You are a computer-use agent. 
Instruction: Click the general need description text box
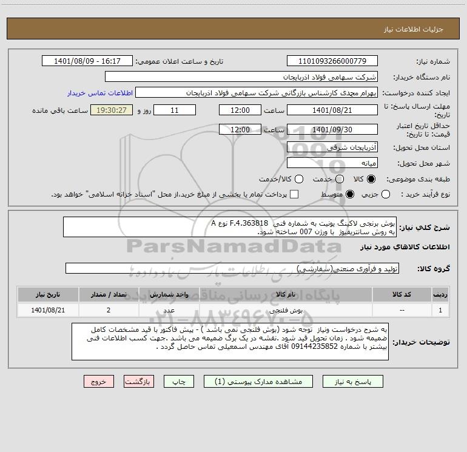click(230, 227)
